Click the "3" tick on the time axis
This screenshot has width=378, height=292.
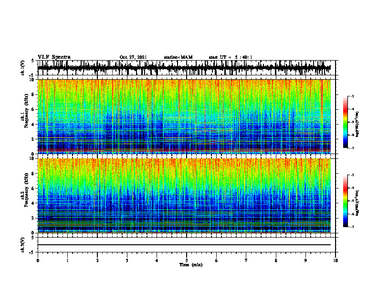coord(127,261)
